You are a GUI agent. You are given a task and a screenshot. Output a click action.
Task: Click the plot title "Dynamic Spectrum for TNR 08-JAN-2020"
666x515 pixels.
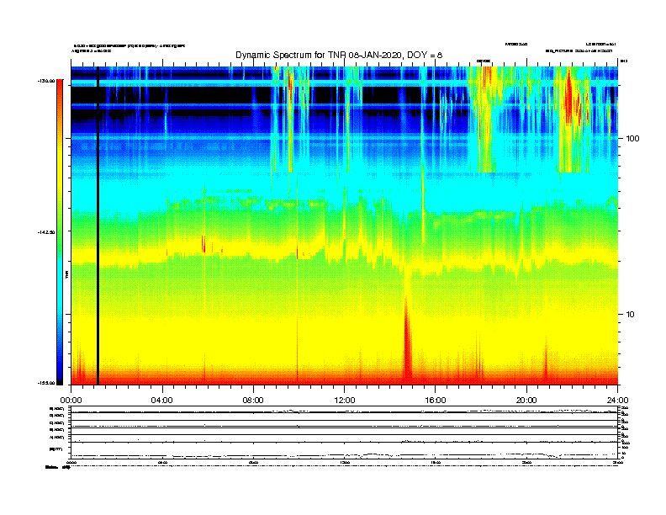pos(319,55)
